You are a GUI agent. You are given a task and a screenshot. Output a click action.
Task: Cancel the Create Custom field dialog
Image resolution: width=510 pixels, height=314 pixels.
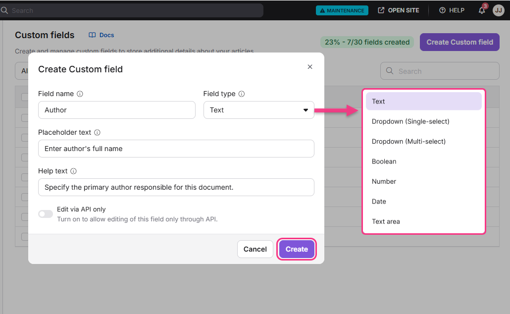click(255, 249)
